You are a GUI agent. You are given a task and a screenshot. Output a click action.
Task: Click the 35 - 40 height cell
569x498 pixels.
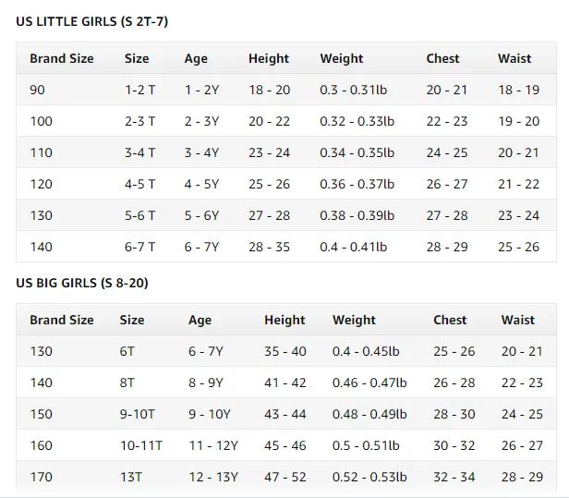(284, 351)
